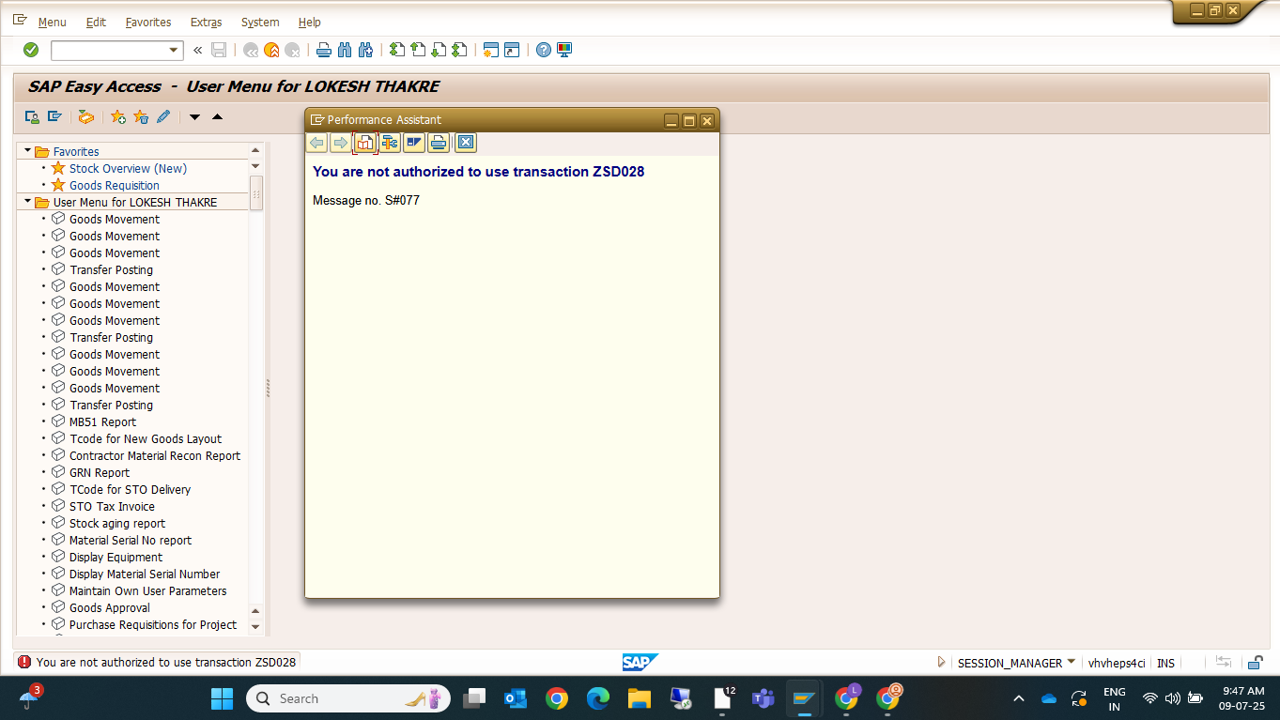Click Add to Favorites star icon
1280x720 pixels.
pos(118,117)
